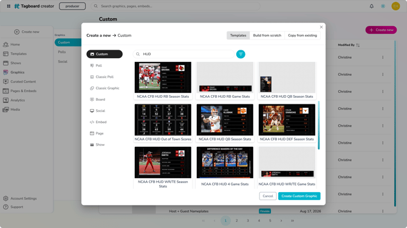Click the template search field with HUD

click(x=184, y=54)
